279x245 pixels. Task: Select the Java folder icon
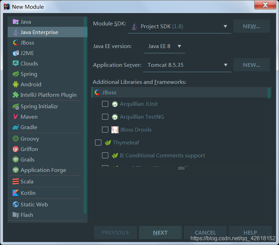(16, 22)
